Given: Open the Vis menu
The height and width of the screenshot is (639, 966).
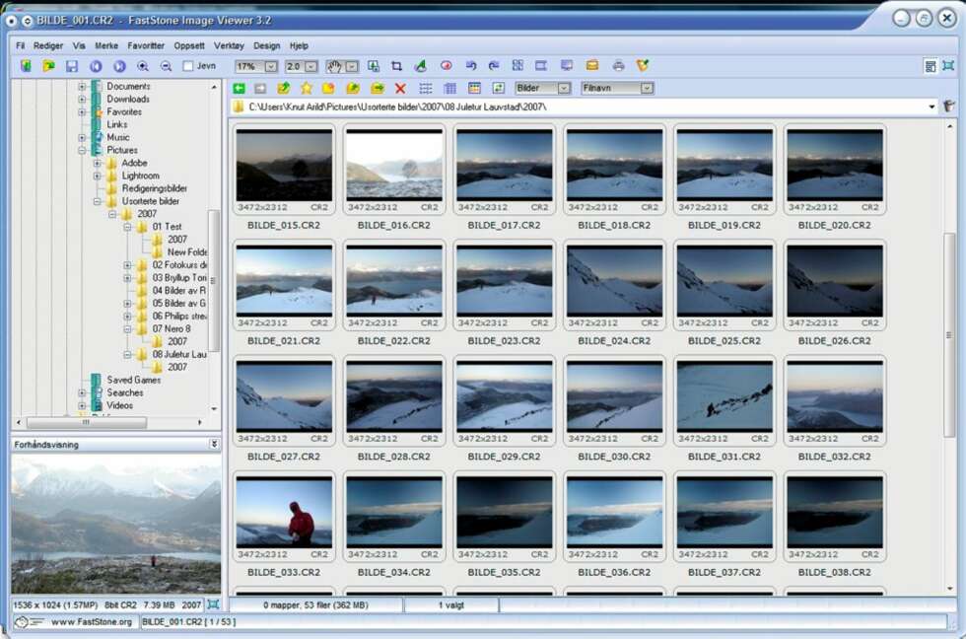Looking at the screenshot, I should pyautogui.click(x=79, y=45).
